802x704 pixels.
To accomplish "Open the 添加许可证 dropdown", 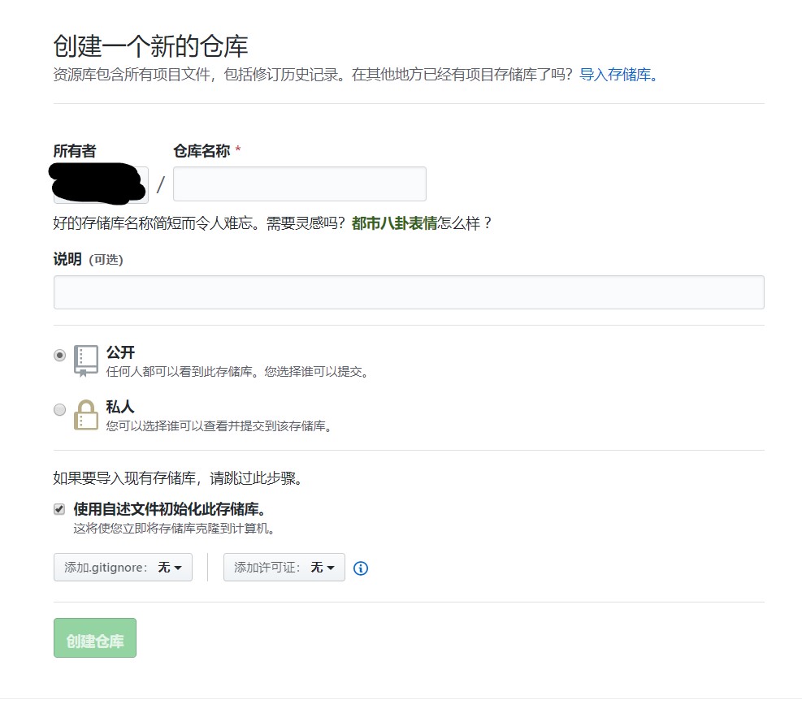I will click(x=284, y=567).
